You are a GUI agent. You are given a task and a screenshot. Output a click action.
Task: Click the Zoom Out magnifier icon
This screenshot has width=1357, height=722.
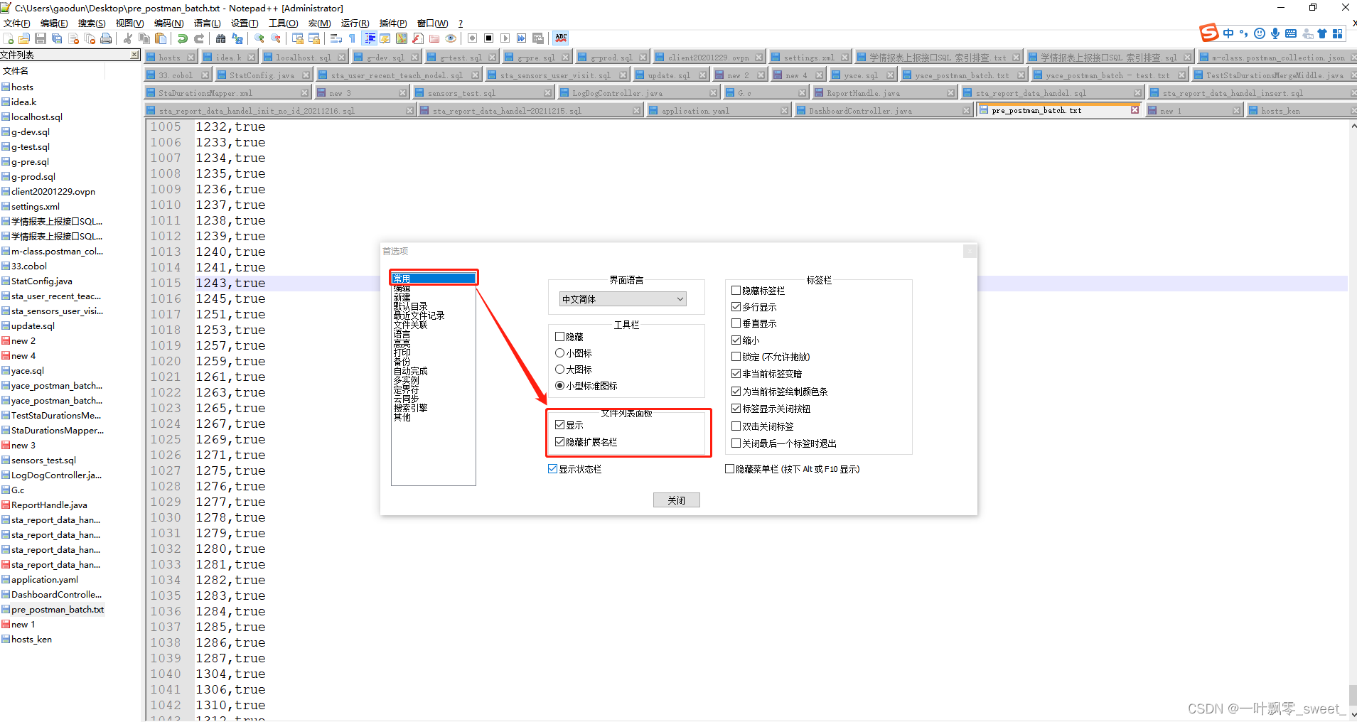click(276, 38)
